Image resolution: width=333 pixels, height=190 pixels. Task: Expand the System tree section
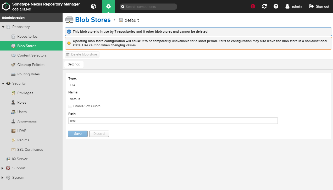point(3,178)
